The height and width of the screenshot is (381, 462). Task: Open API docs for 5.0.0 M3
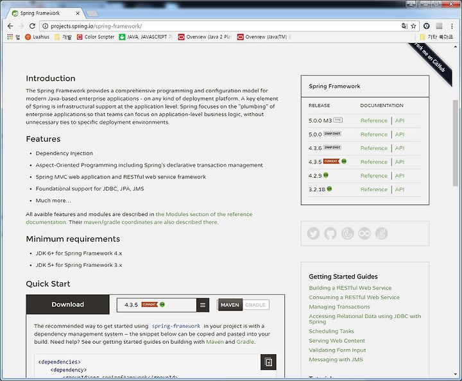coord(400,121)
